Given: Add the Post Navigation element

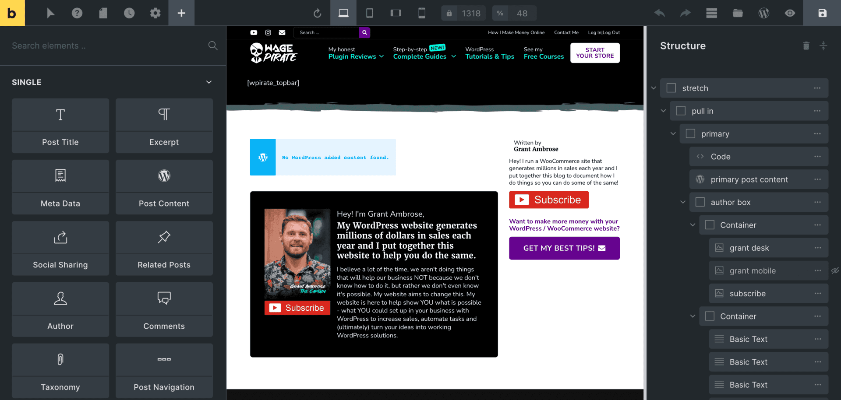Looking at the screenshot, I should pyautogui.click(x=164, y=371).
